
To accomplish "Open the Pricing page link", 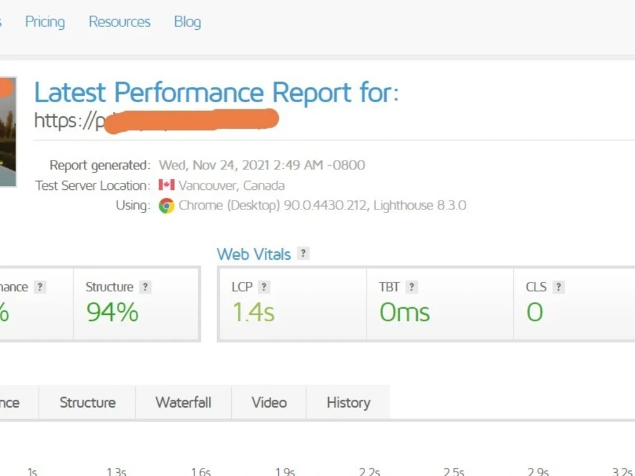I will pos(45,22).
